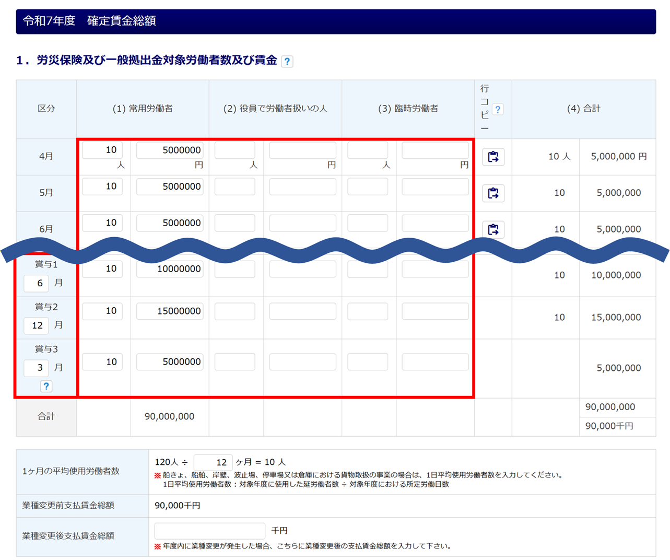Viewport: 670px width, 560px height.
Task: Click help icon beside section 1 heading
Action: (287, 61)
